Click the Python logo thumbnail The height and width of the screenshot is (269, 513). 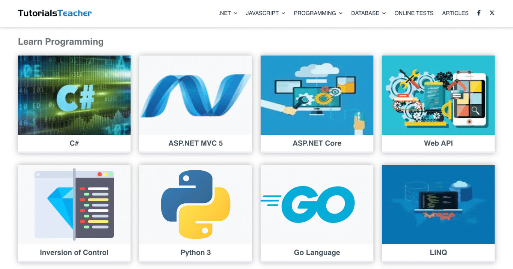click(x=195, y=204)
